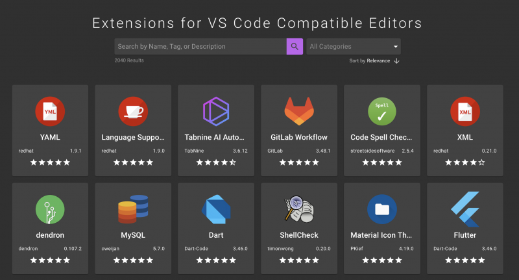
Task: Click the Flutter star rating
Action: 465,261
